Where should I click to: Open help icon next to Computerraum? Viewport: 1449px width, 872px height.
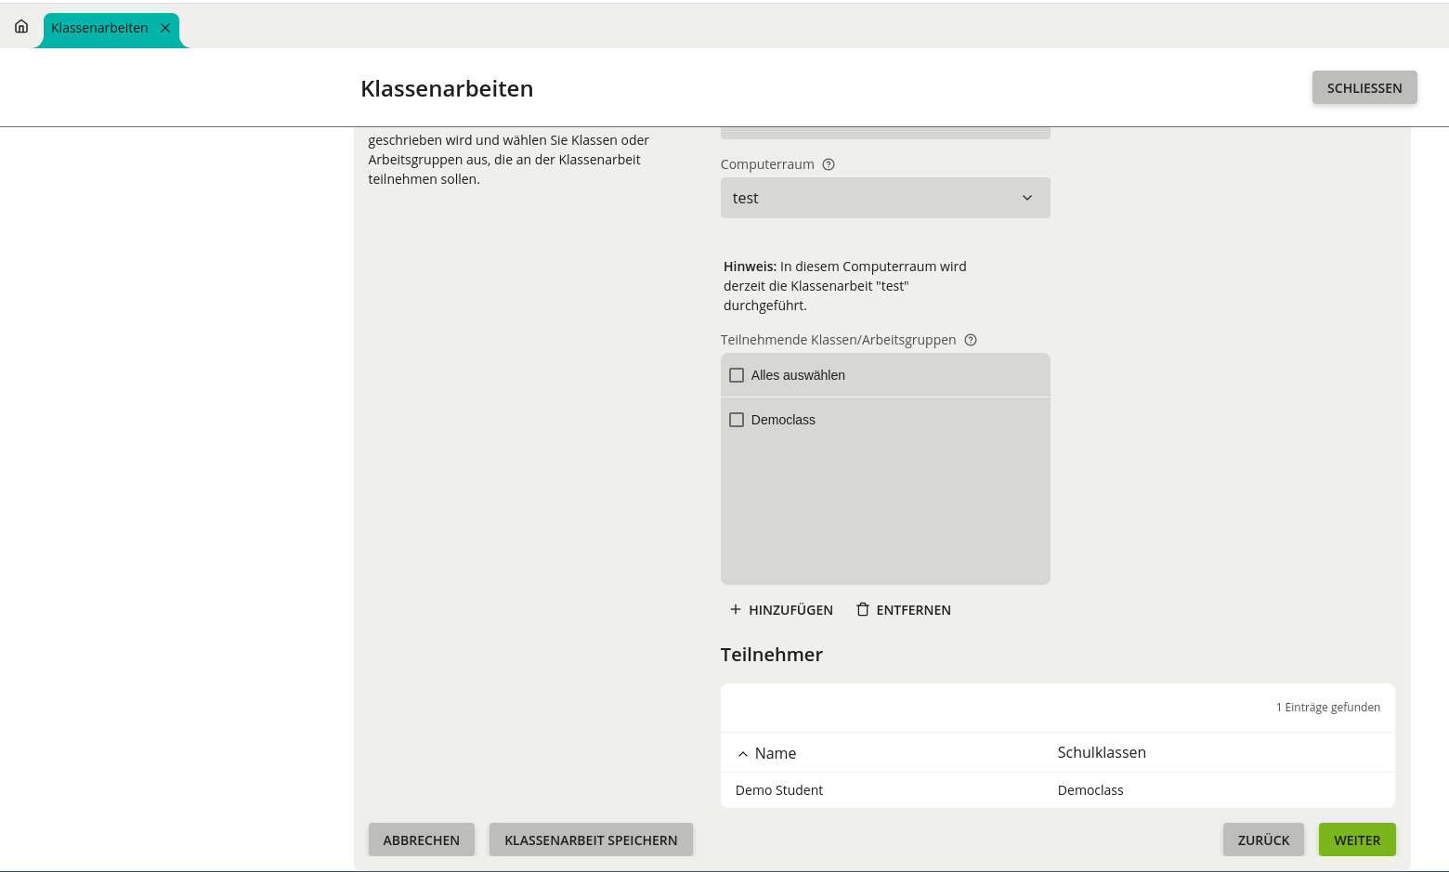(829, 164)
